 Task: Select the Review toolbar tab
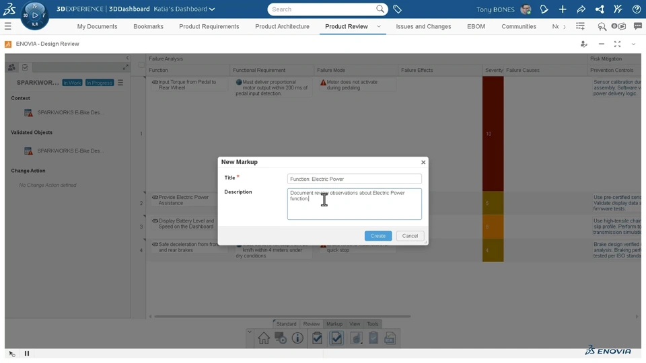click(312, 324)
